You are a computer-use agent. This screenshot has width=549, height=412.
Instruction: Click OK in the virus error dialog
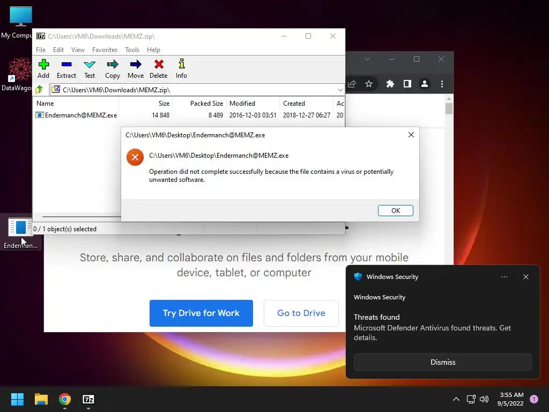click(x=395, y=210)
